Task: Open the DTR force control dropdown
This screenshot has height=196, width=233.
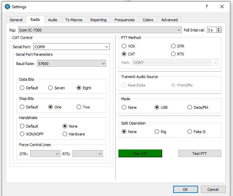Action: point(45,154)
